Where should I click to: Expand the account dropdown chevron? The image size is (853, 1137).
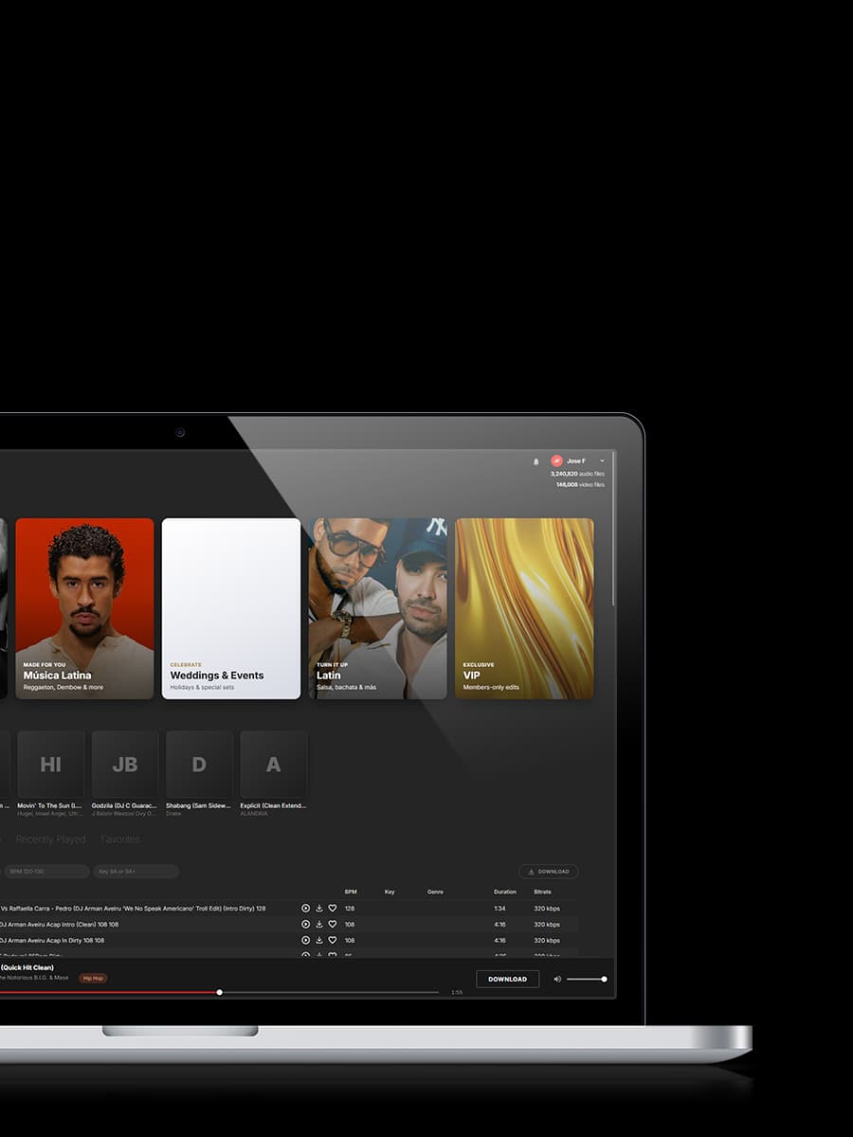(602, 460)
